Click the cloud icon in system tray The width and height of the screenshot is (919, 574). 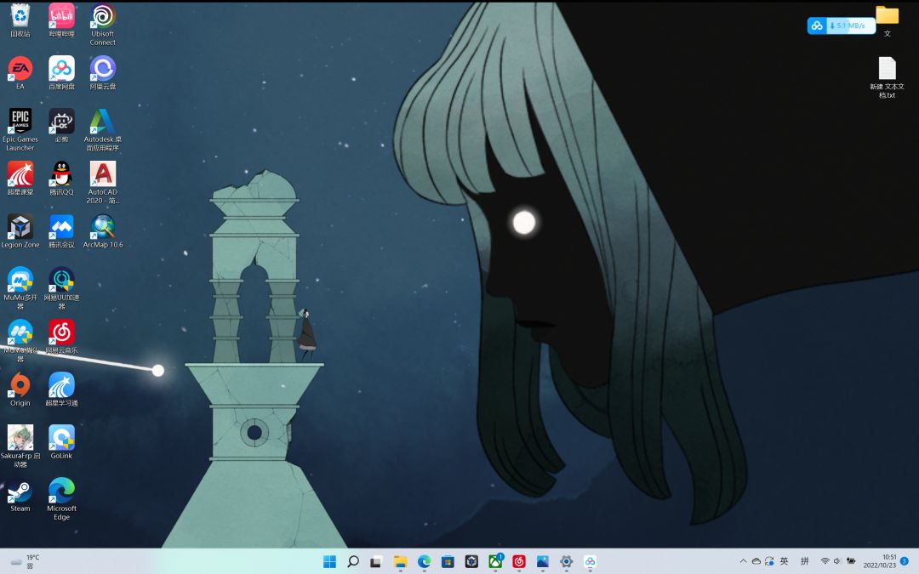point(756,561)
